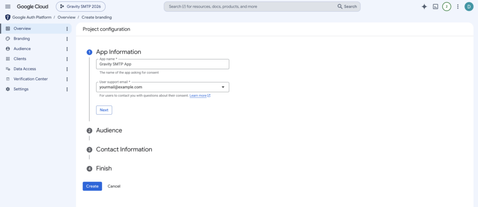Open the Learn more link
This screenshot has width=478, height=207.
[200, 96]
